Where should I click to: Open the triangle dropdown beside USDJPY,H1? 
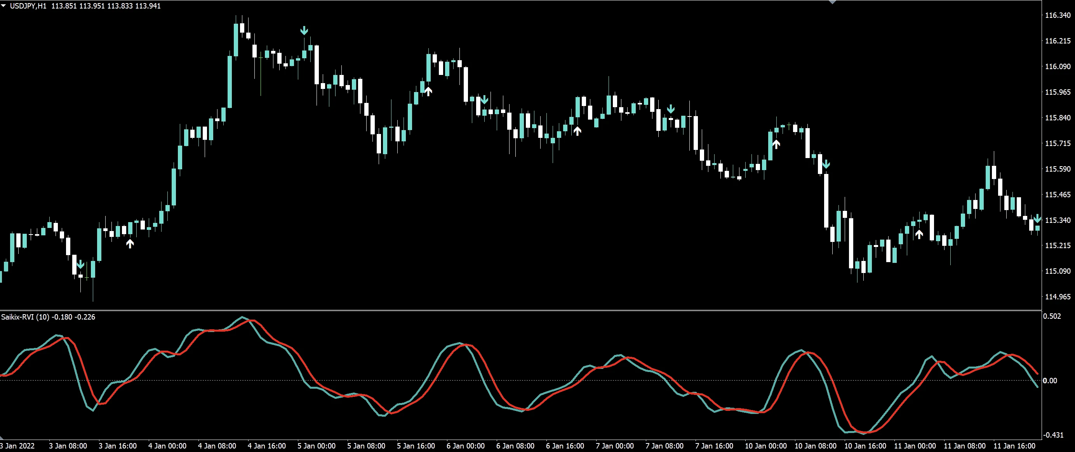coord(4,6)
